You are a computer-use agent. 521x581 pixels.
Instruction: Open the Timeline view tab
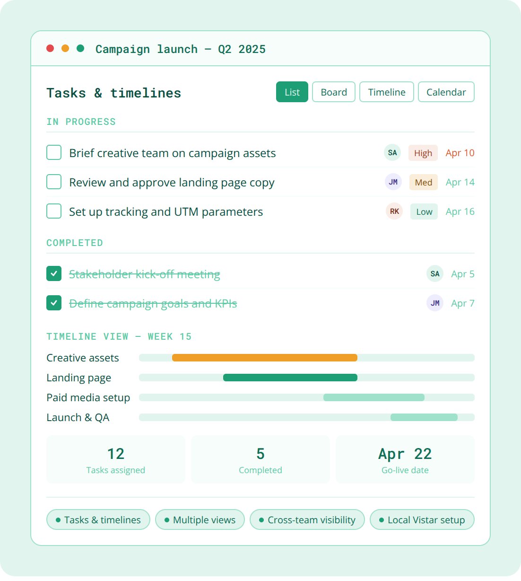[x=386, y=92]
